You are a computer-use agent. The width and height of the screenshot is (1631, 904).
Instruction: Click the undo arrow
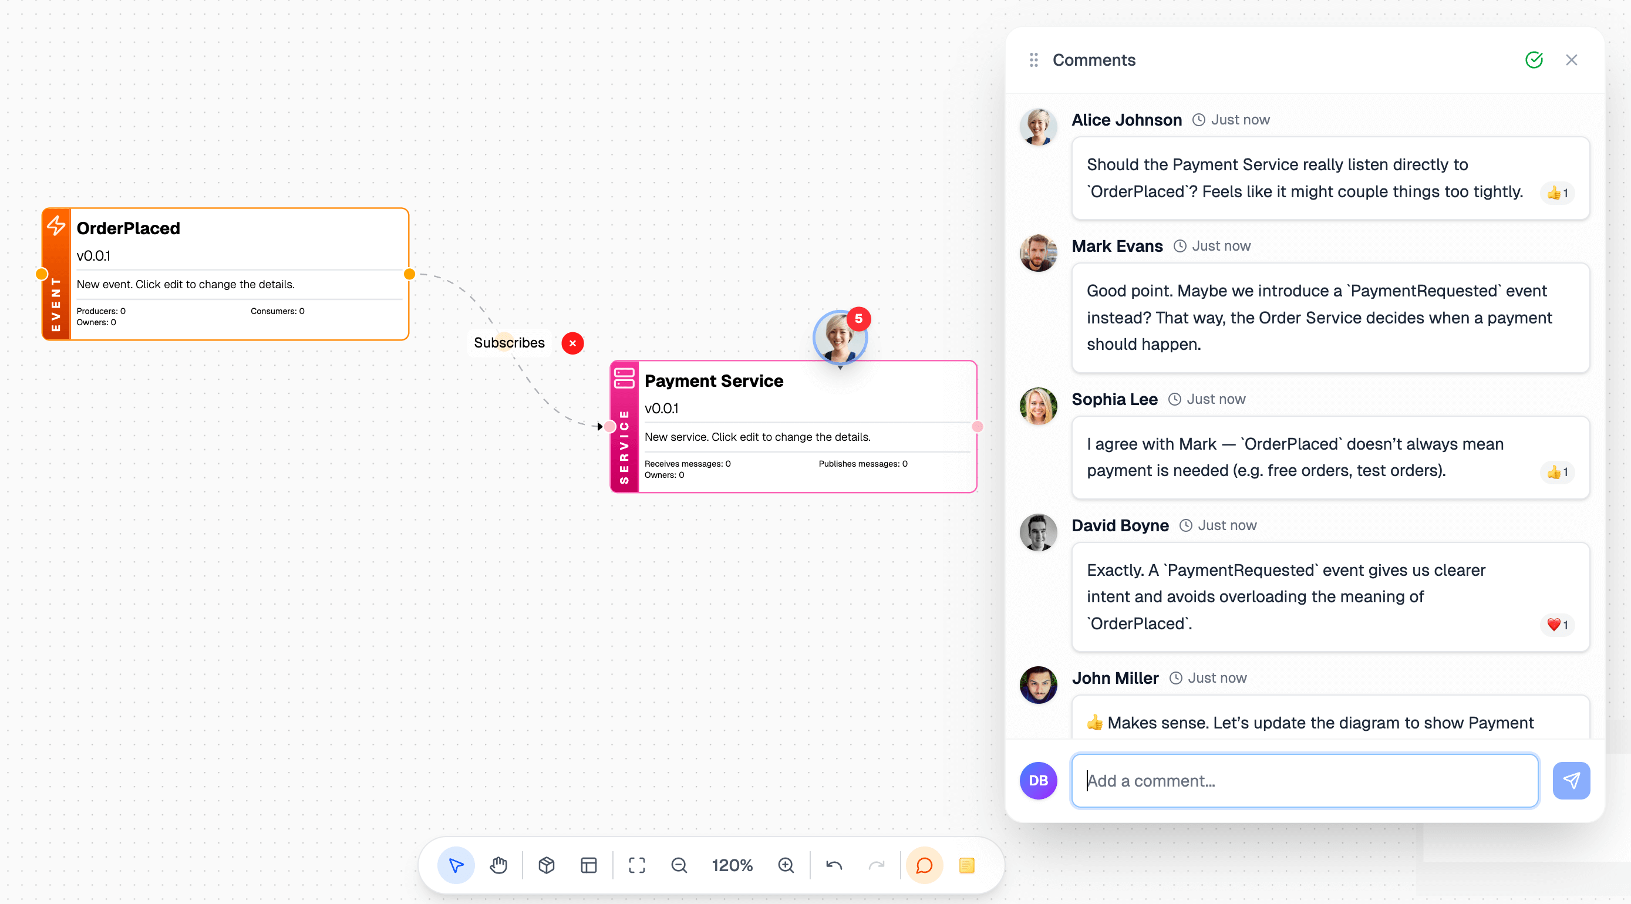click(833, 865)
